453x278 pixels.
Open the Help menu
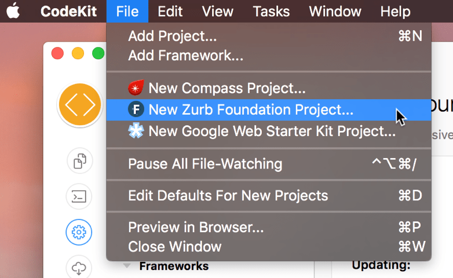tap(395, 11)
